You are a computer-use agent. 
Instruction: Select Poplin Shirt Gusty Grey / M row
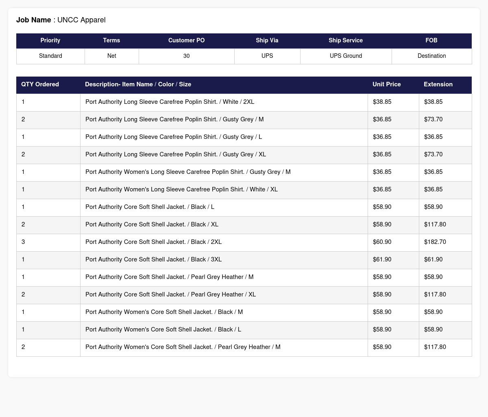244,120
